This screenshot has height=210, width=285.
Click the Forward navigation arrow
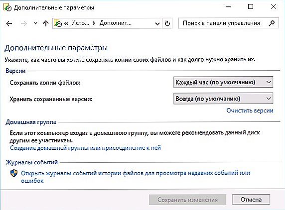[x=23, y=23]
